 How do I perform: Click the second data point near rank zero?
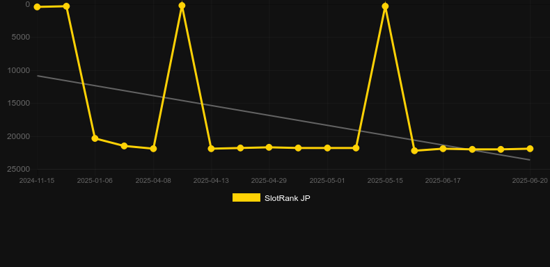(66, 6)
